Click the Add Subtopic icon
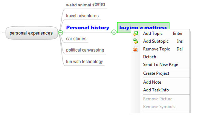 pyautogui.click(x=136, y=41)
